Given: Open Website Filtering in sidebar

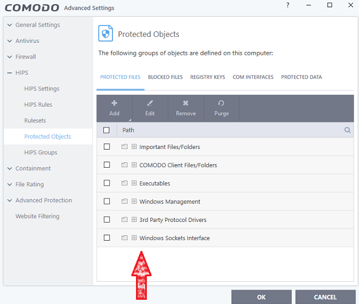Looking at the screenshot, I should 37,216.
